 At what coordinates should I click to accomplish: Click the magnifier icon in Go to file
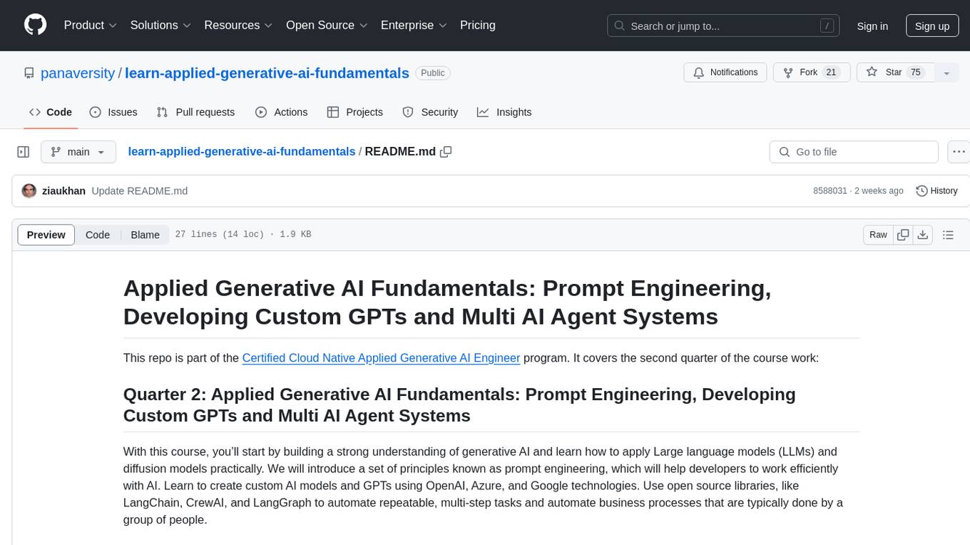(x=785, y=152)
